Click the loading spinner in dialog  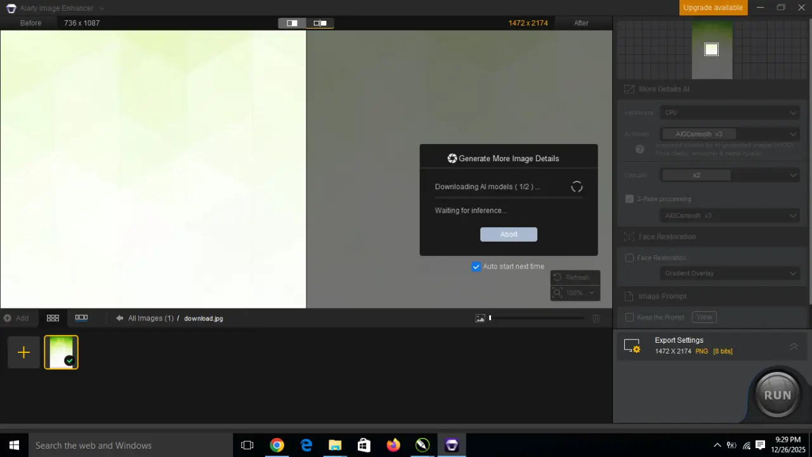577,187
